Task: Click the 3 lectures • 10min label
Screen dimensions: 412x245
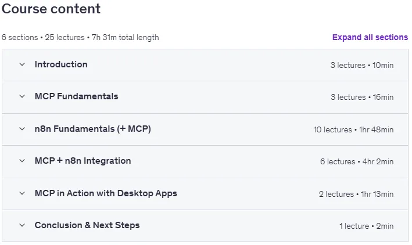Action: click(x=362, y=65)
